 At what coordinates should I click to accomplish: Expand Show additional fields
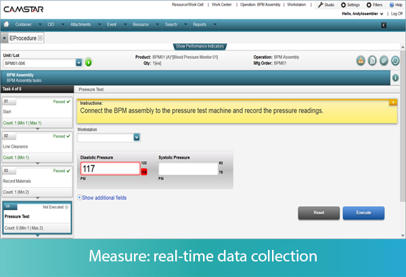[x=102, y=198]
